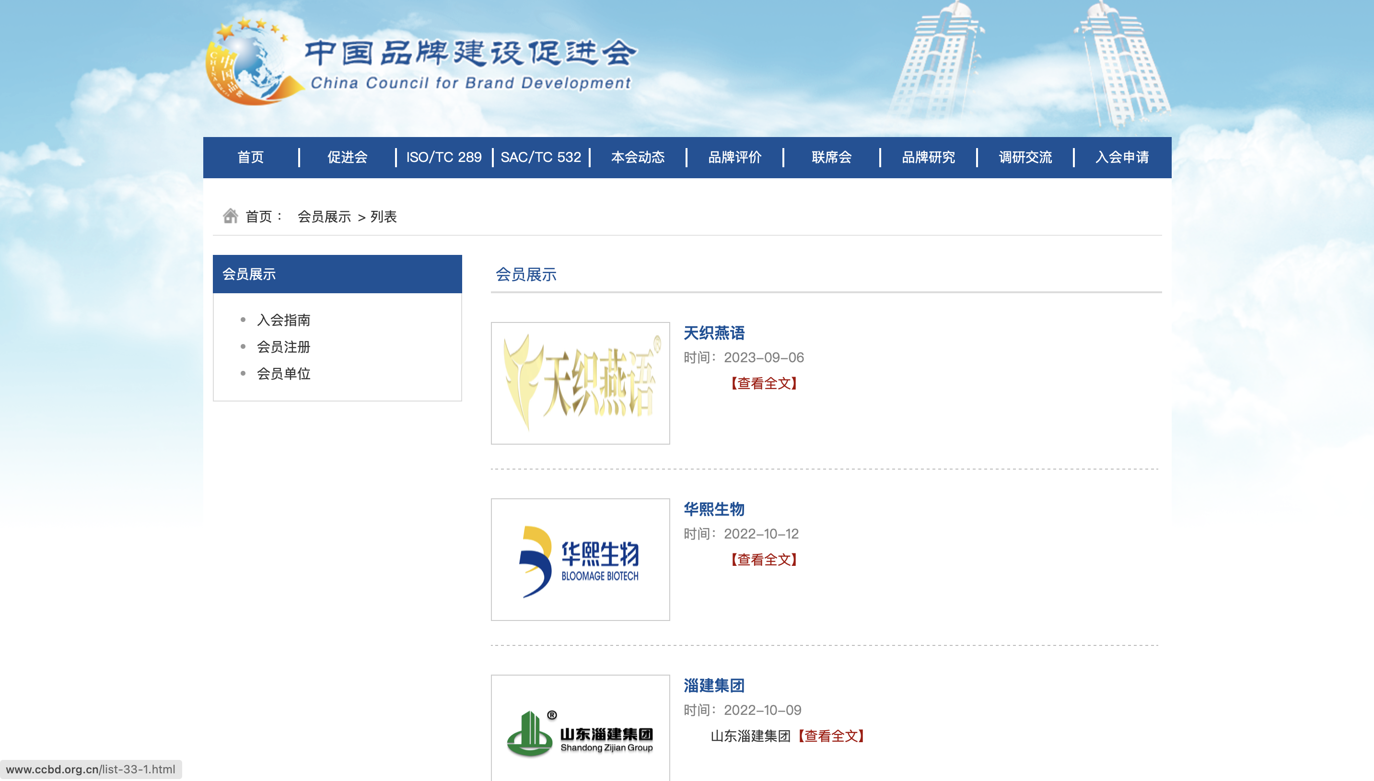The image size is (1374, 781).
Task: Click the 山东淄建集团 description text
Action: [750, 736]
